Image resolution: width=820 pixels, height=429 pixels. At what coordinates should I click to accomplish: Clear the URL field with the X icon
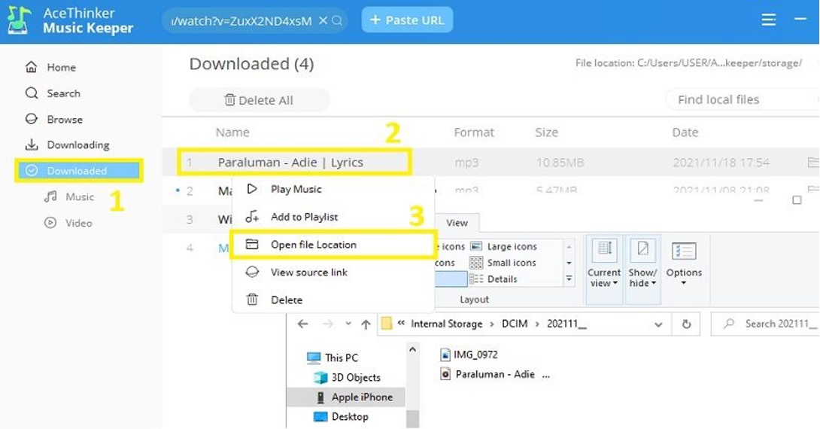323,20
